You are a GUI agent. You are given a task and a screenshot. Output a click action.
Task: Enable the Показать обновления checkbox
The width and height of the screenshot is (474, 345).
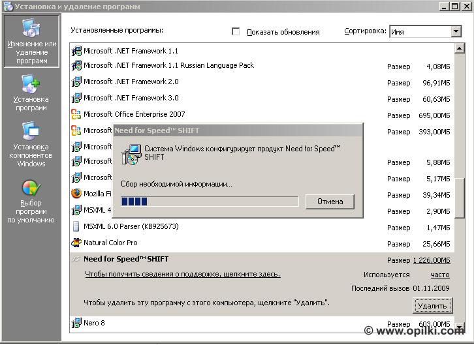(x=236, y=31)
